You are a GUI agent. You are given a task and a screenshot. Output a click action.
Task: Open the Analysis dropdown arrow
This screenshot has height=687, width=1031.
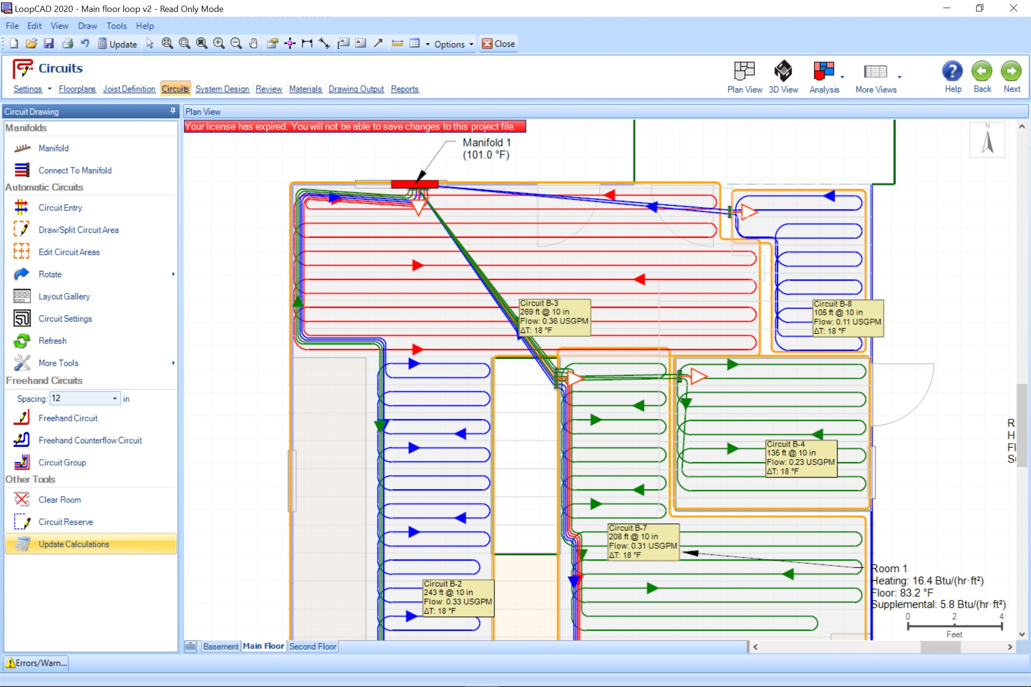click(842, 76)
